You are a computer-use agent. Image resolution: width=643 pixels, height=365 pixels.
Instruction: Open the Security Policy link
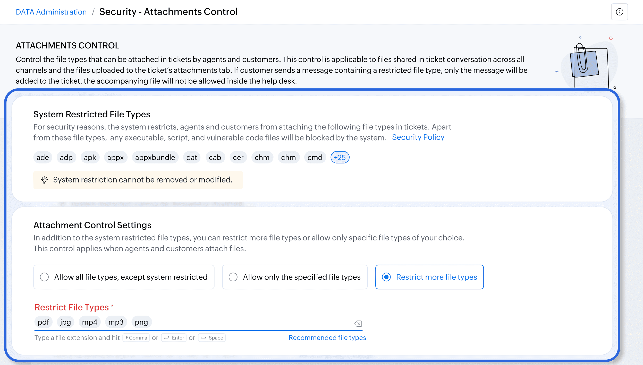tap(418, 137)
